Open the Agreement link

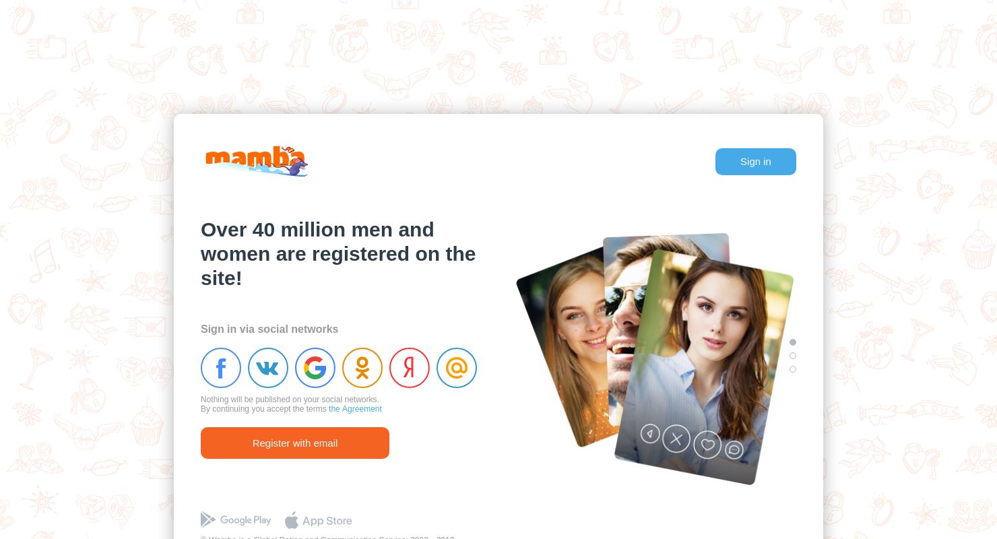pos(355,409)
